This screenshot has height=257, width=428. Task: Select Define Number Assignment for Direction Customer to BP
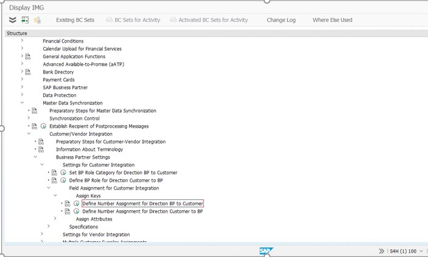click(142, 211)
